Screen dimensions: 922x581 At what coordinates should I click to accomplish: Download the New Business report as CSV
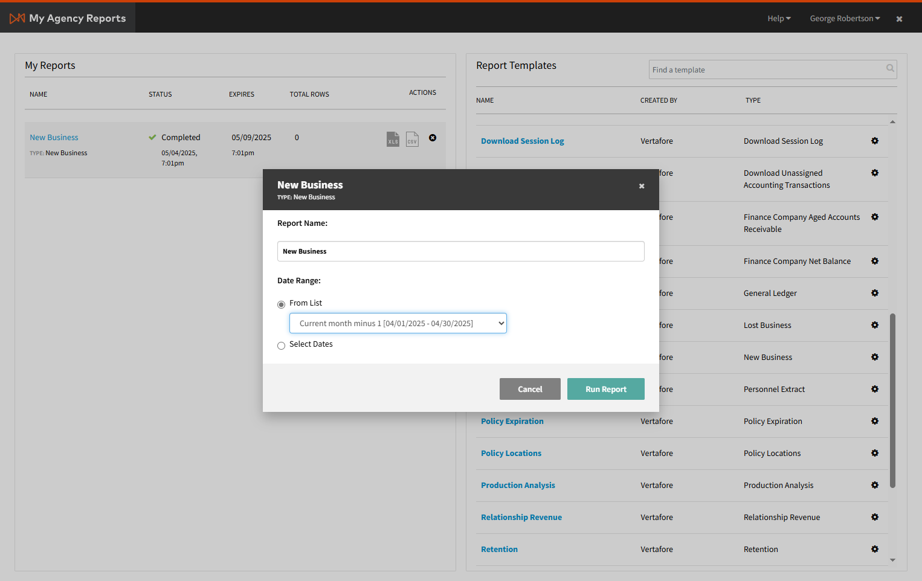pyautogui.click(x=412, y=139)
